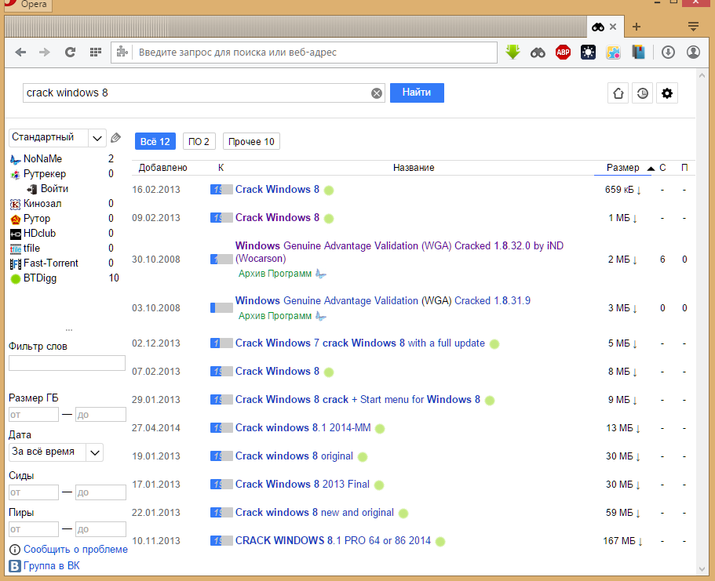
Task: Sort results by the Добавлено column
Action: [162, 168]
